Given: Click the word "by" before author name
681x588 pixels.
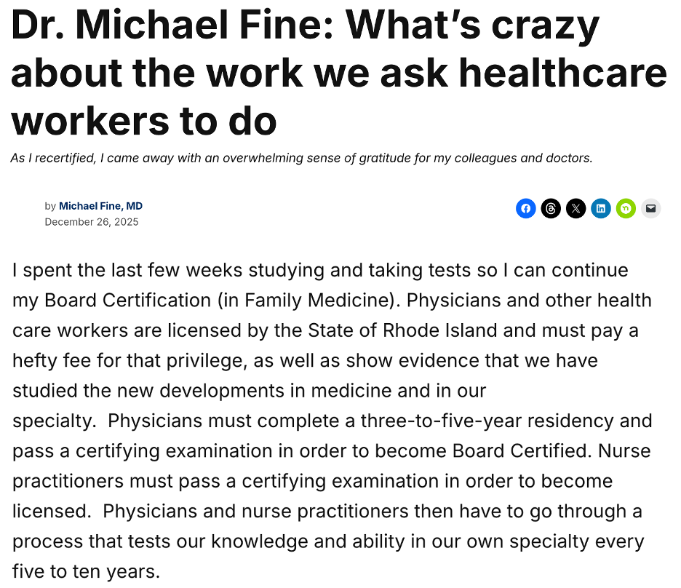Looking at the screenshot, I should (x=50, y=206).
